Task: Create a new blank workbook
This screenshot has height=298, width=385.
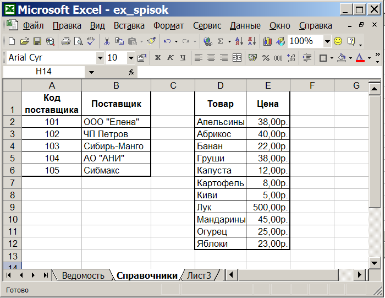Action: [x=12, y=41]
